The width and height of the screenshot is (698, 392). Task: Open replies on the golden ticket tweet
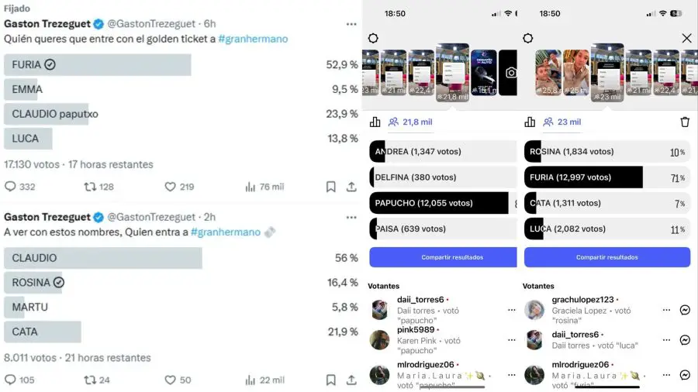point(19,187)
